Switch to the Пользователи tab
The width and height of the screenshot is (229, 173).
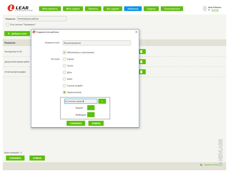pos(172,9)
